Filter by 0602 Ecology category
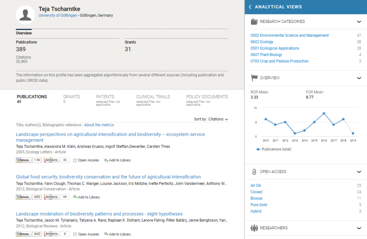Viewport: 367px width, 239px height. (262, 42)
